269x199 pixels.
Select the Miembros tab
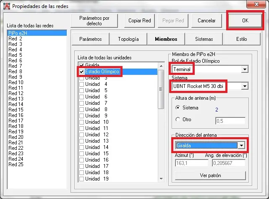[166, 39]
